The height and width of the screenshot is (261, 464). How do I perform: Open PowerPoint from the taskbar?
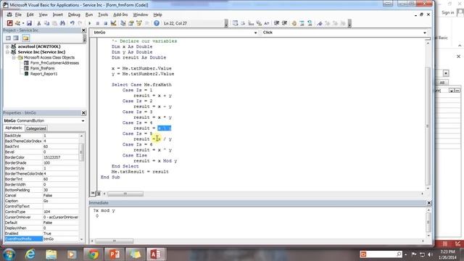[x=114, y=254]
